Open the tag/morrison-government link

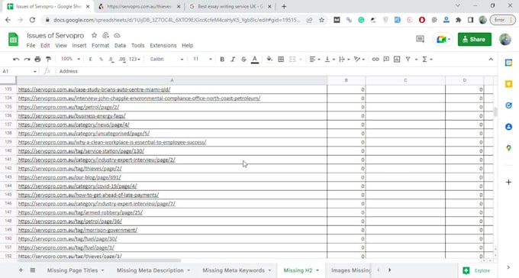[x=77, y=230]
